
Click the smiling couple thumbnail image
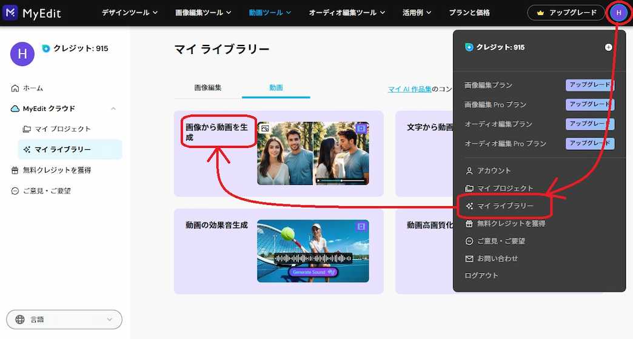[x=285, y=153]
